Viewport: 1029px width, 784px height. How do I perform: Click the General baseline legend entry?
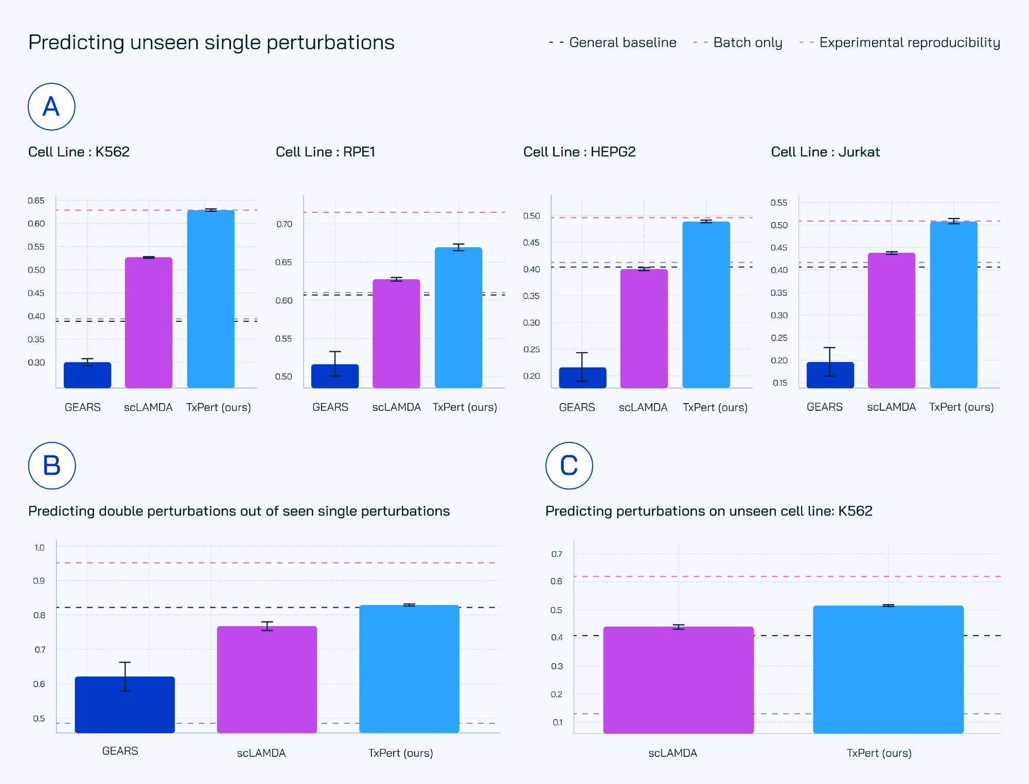613,43
